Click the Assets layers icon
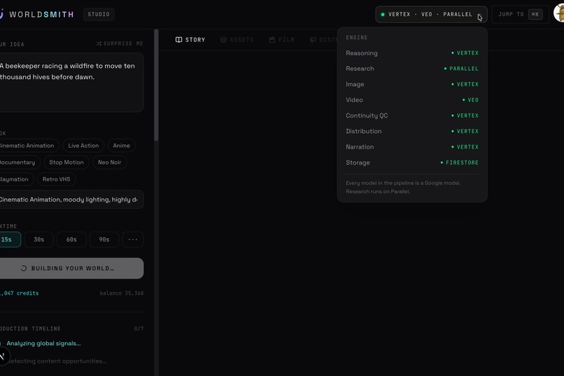Image resolution: width=564 pixels, height=376 pixels. [223, 40]
